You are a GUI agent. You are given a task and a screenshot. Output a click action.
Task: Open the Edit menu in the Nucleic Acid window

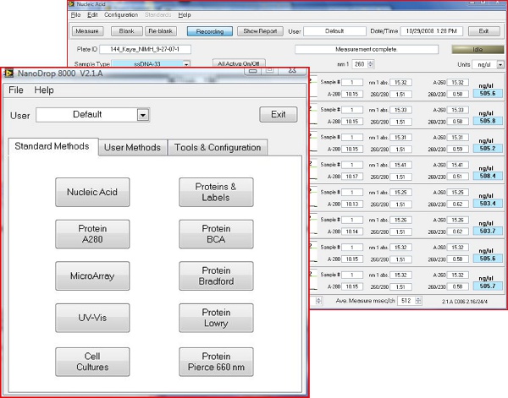(x=92, y=15)
